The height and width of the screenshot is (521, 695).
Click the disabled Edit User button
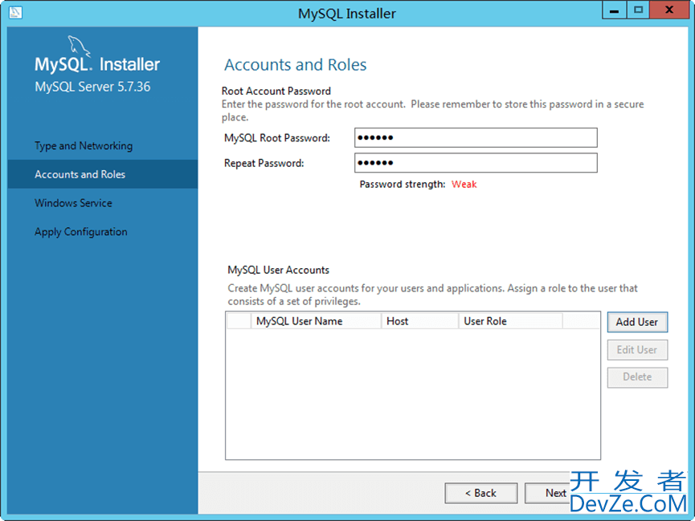pos(637,350)
